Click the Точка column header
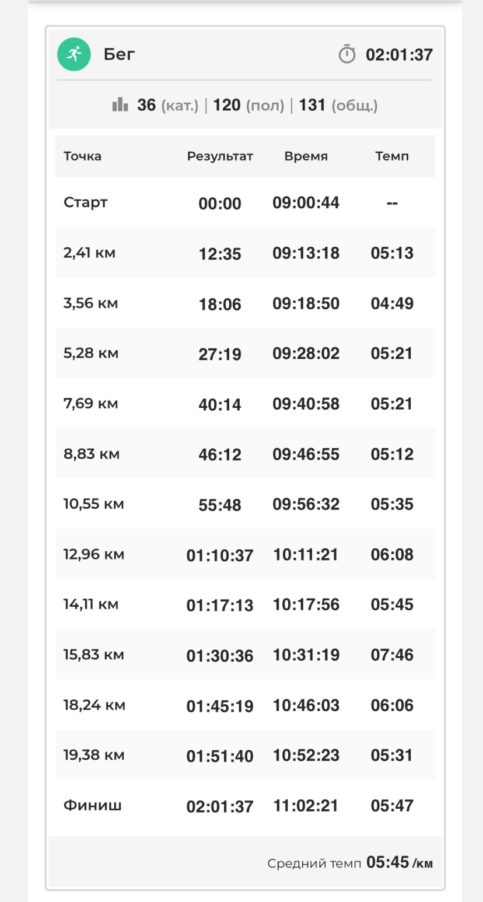Screen dimensions: 483x902 coord(82,156)
